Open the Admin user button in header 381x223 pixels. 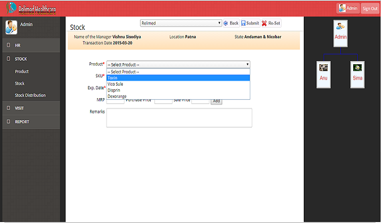[x=348, y=8]
